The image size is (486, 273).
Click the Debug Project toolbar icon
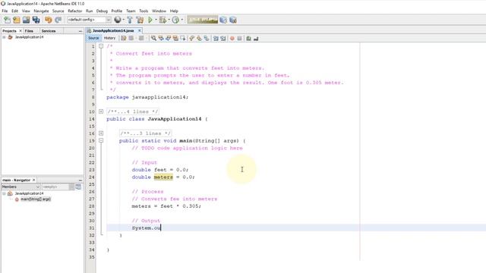163,20
